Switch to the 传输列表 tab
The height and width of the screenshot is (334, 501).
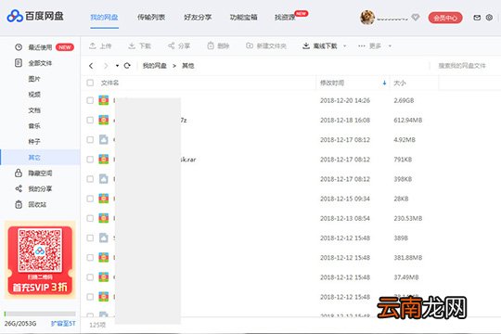click(x=151, y=18)
